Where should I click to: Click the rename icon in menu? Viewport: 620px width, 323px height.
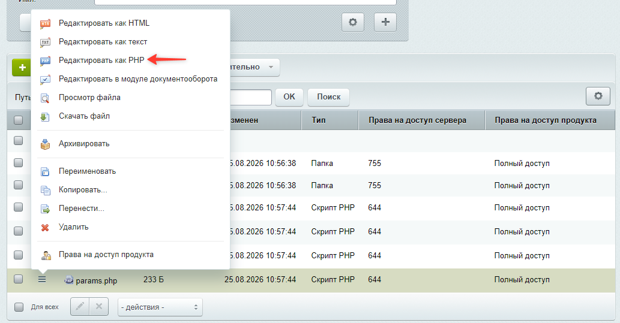pos(46,172)
